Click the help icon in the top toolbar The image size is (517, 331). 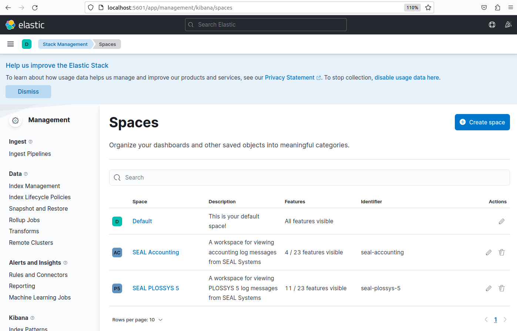click(x=492, y=24)
